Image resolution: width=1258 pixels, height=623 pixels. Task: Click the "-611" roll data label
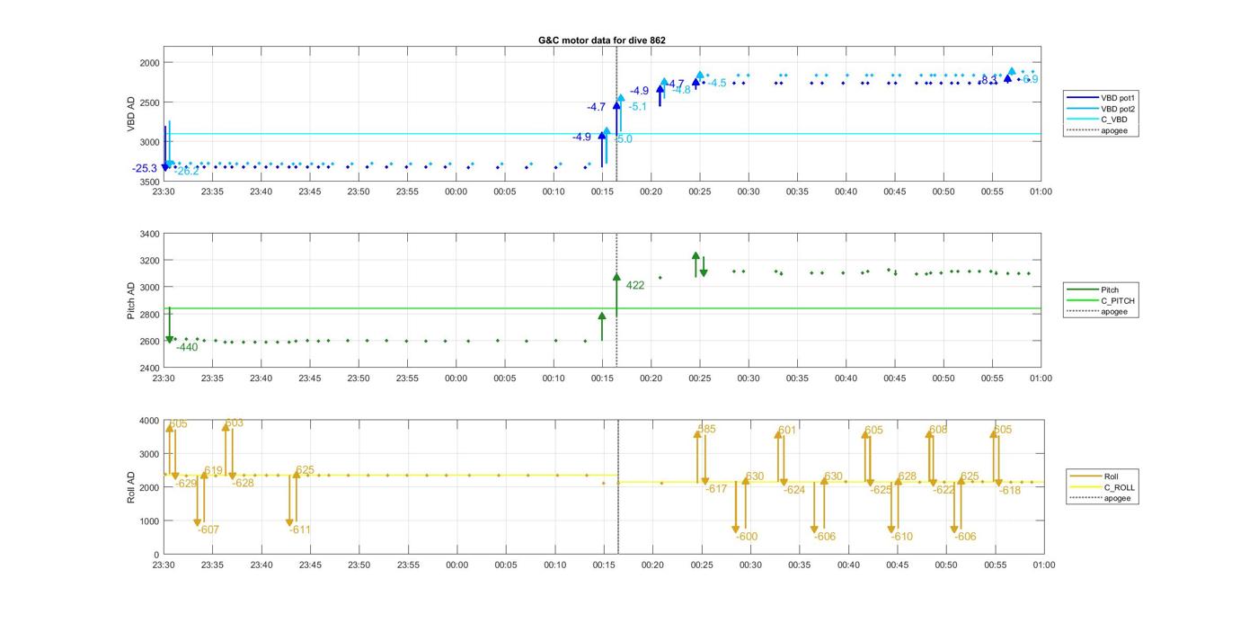tap(300, 530)
